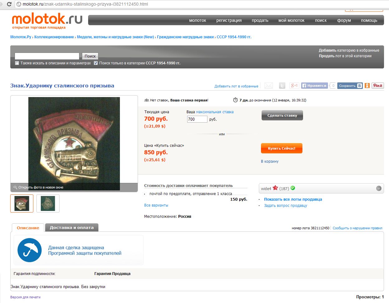Image resolution: width=389 pixels, height=303 pixels.
Task: Expand the seller wide4 info dropdown arrow
Action: click(379, 188)
